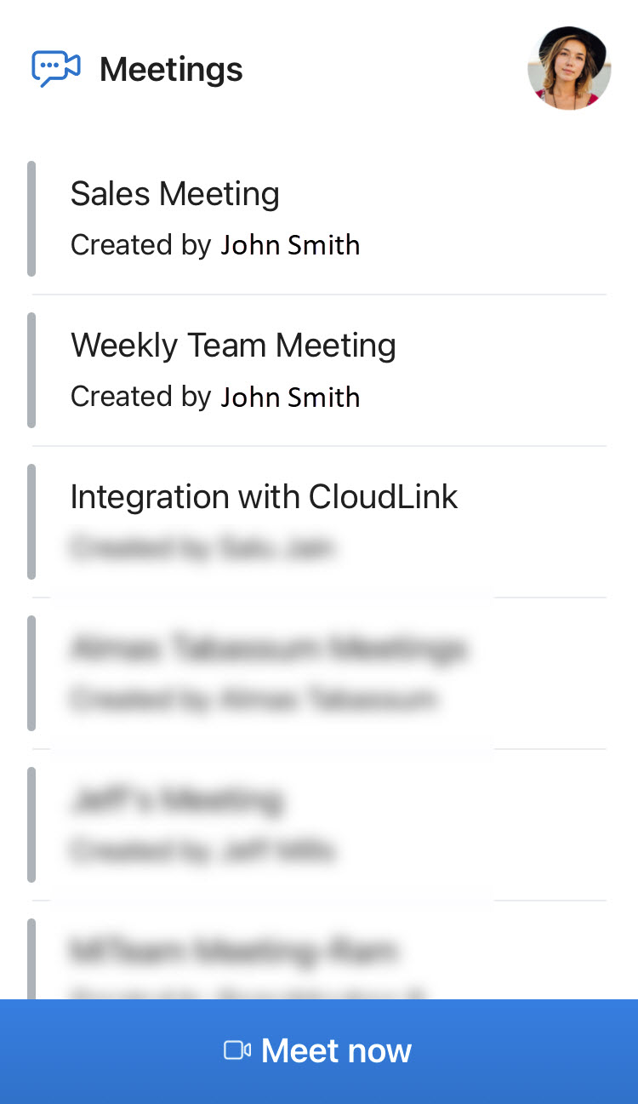Open the fifth blurred meeting entry
Viewport: 638px width, 1104px height.
[x=176, y=801]
